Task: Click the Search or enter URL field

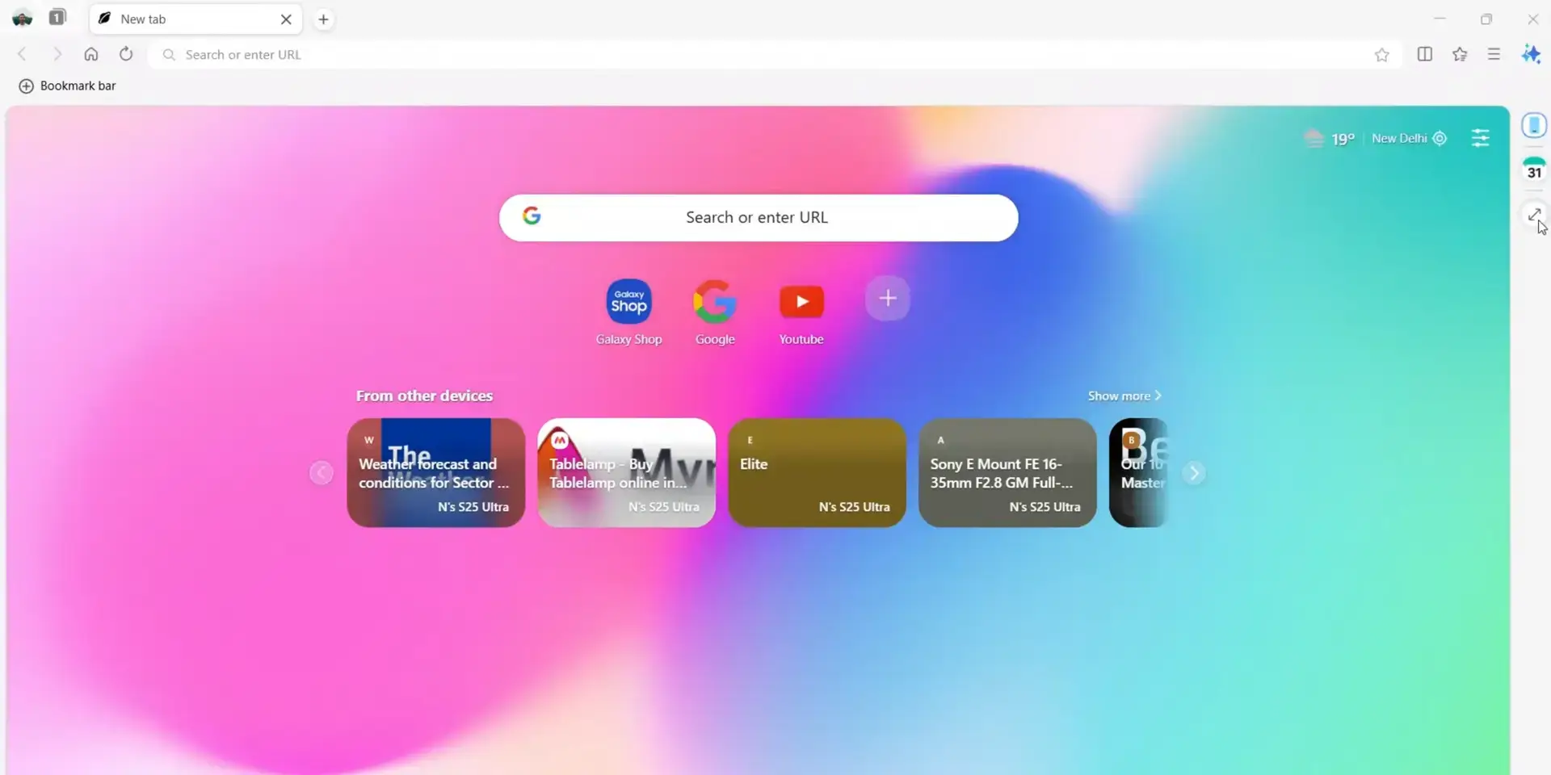Action: coord(758,217)
